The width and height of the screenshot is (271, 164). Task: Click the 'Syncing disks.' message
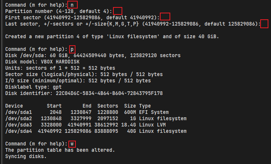pos(25,156)
